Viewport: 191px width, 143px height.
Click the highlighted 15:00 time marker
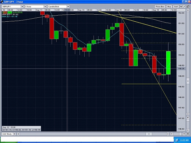(x=67, y=10)
